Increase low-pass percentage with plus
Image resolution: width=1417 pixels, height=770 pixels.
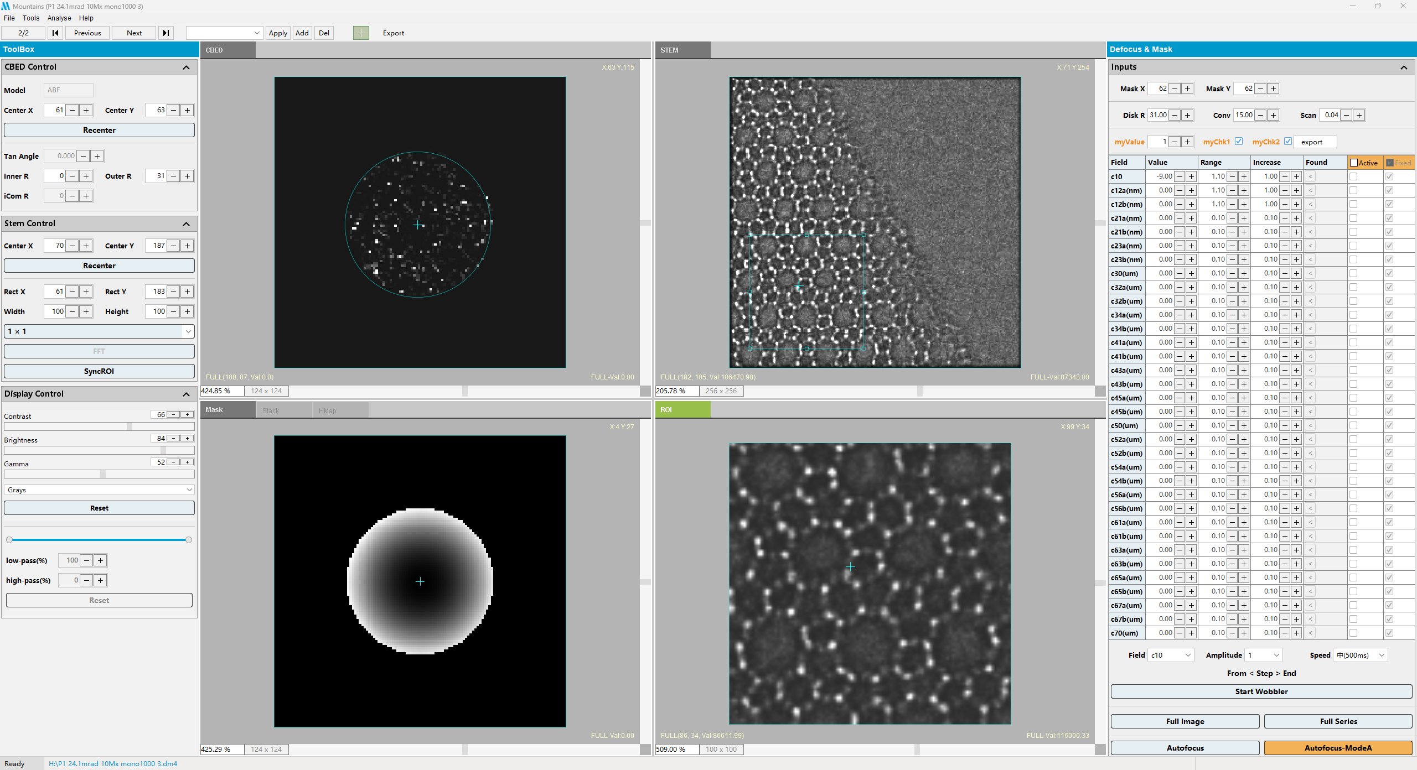point(100,560)
